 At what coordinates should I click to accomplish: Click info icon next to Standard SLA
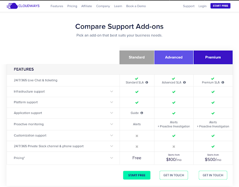(147, 82)
